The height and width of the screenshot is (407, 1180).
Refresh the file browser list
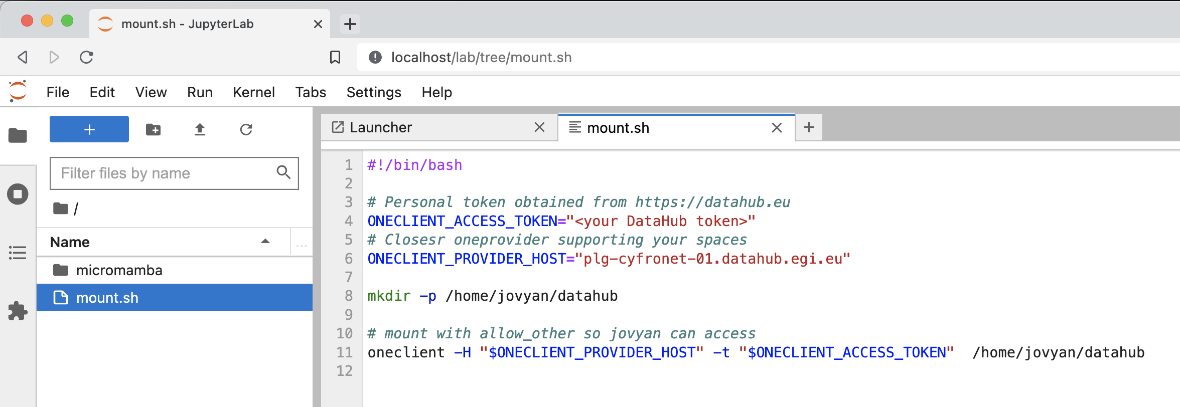pos(246,130)
